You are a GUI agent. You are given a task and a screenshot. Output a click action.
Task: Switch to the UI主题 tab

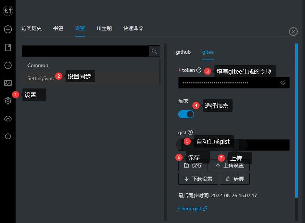[x=104, y=28]
